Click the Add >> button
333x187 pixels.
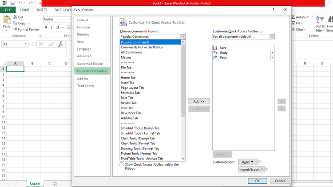(x=199, y=101)
